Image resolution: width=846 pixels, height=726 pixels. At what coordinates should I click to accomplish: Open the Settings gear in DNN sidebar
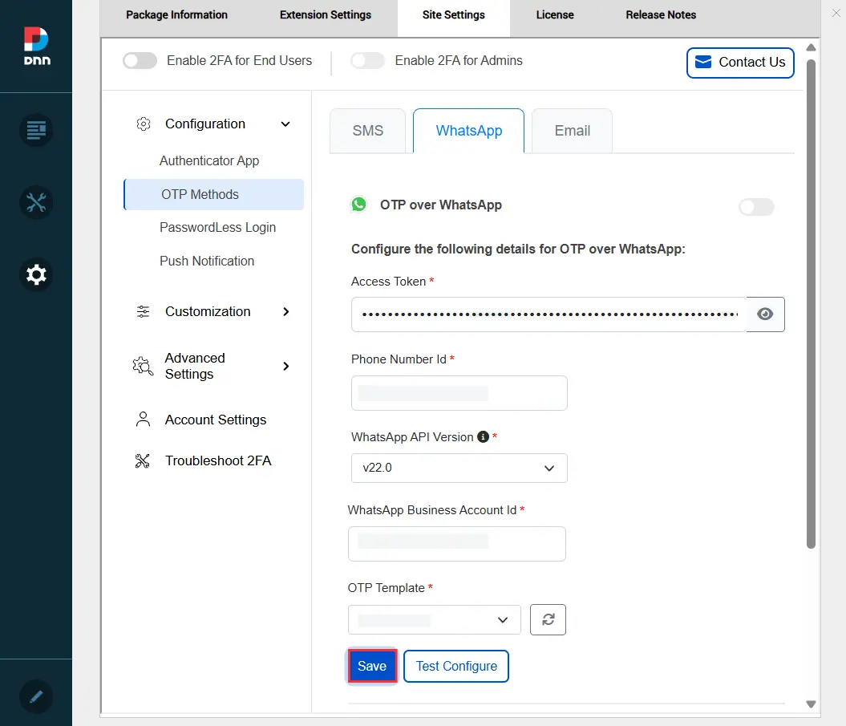click(36, 274)
